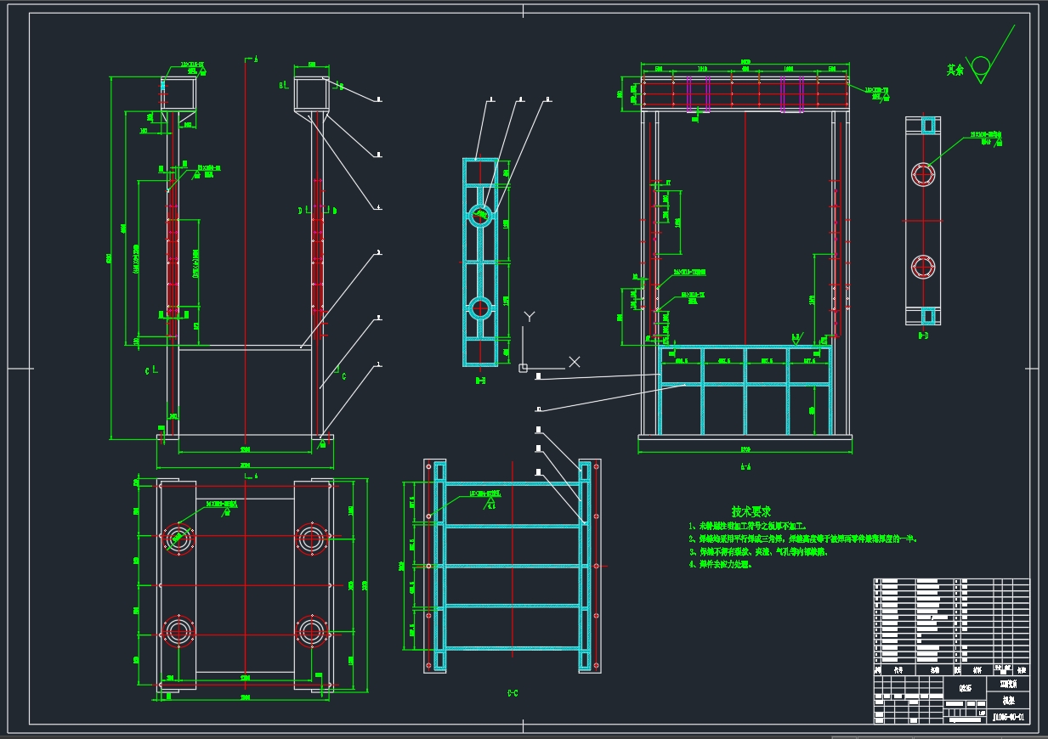Click the X axis label of the UCS icon
1048x739 pixels.
pyautogui.click(x=574, y=362)
